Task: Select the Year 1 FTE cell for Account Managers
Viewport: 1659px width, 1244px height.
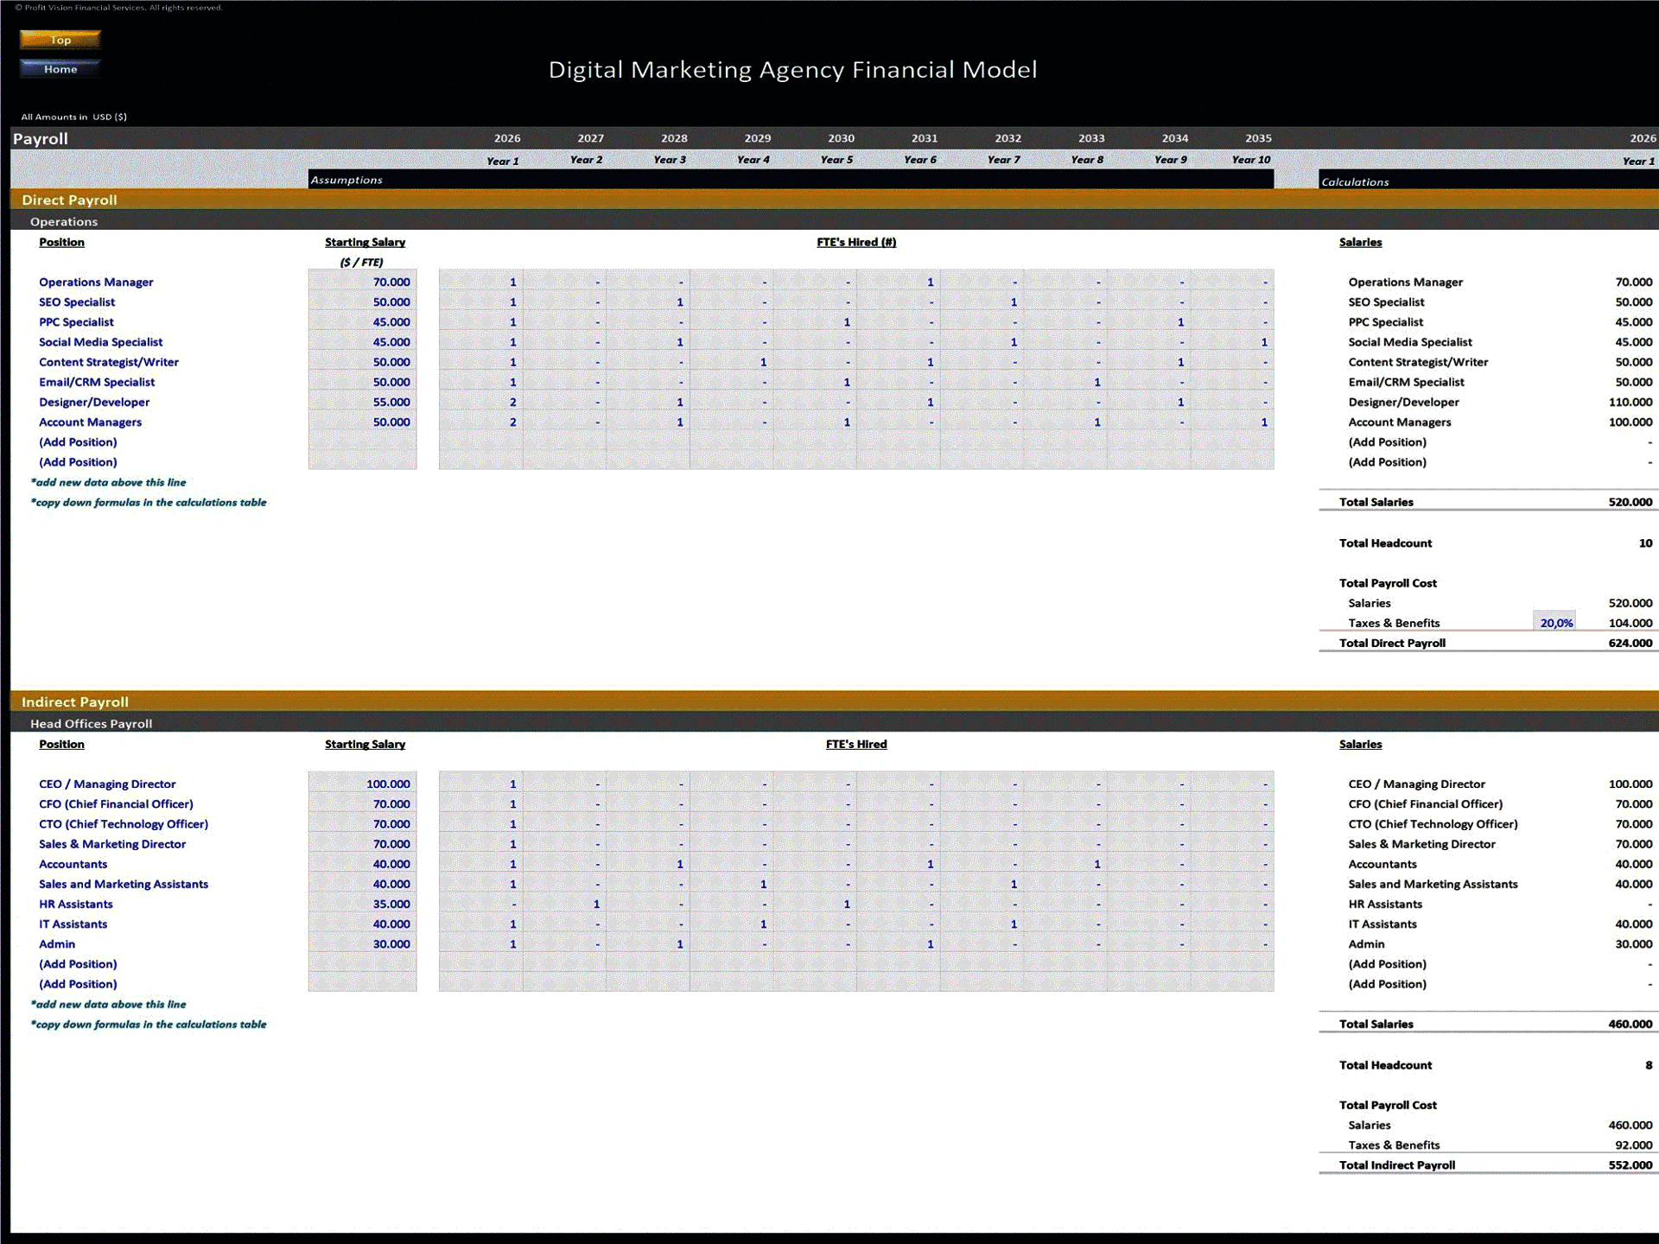Action: (480, 422)
